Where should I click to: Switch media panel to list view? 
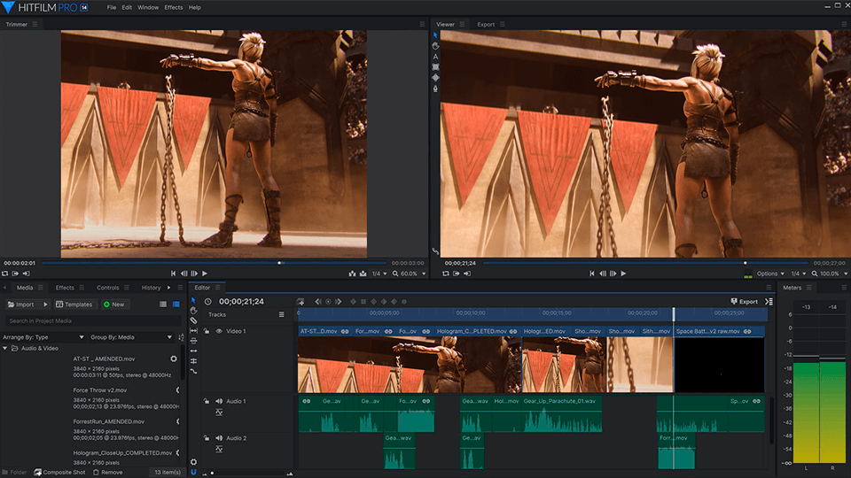click(x=176, y=305)
